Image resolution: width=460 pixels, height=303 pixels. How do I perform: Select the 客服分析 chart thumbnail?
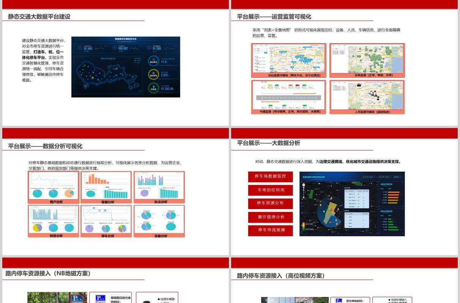(x=106, y=185)
